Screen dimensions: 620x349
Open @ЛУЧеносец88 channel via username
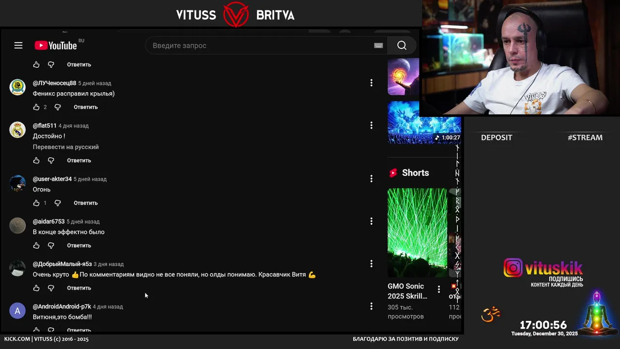[54, 83]
